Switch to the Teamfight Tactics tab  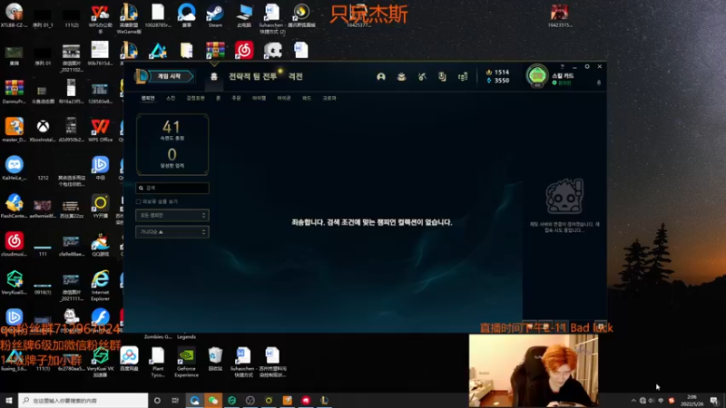252,76
